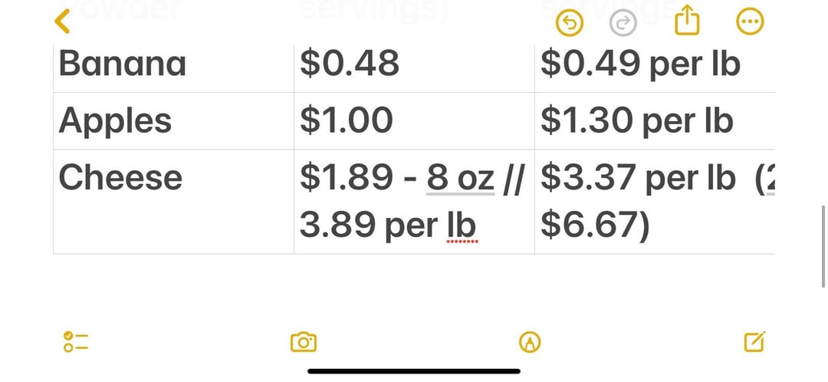Viewport: 828px width, 382px height.
Task: Place cursor in the $0.48 cell
Action: pyautogui.click(x=414, y=69)
